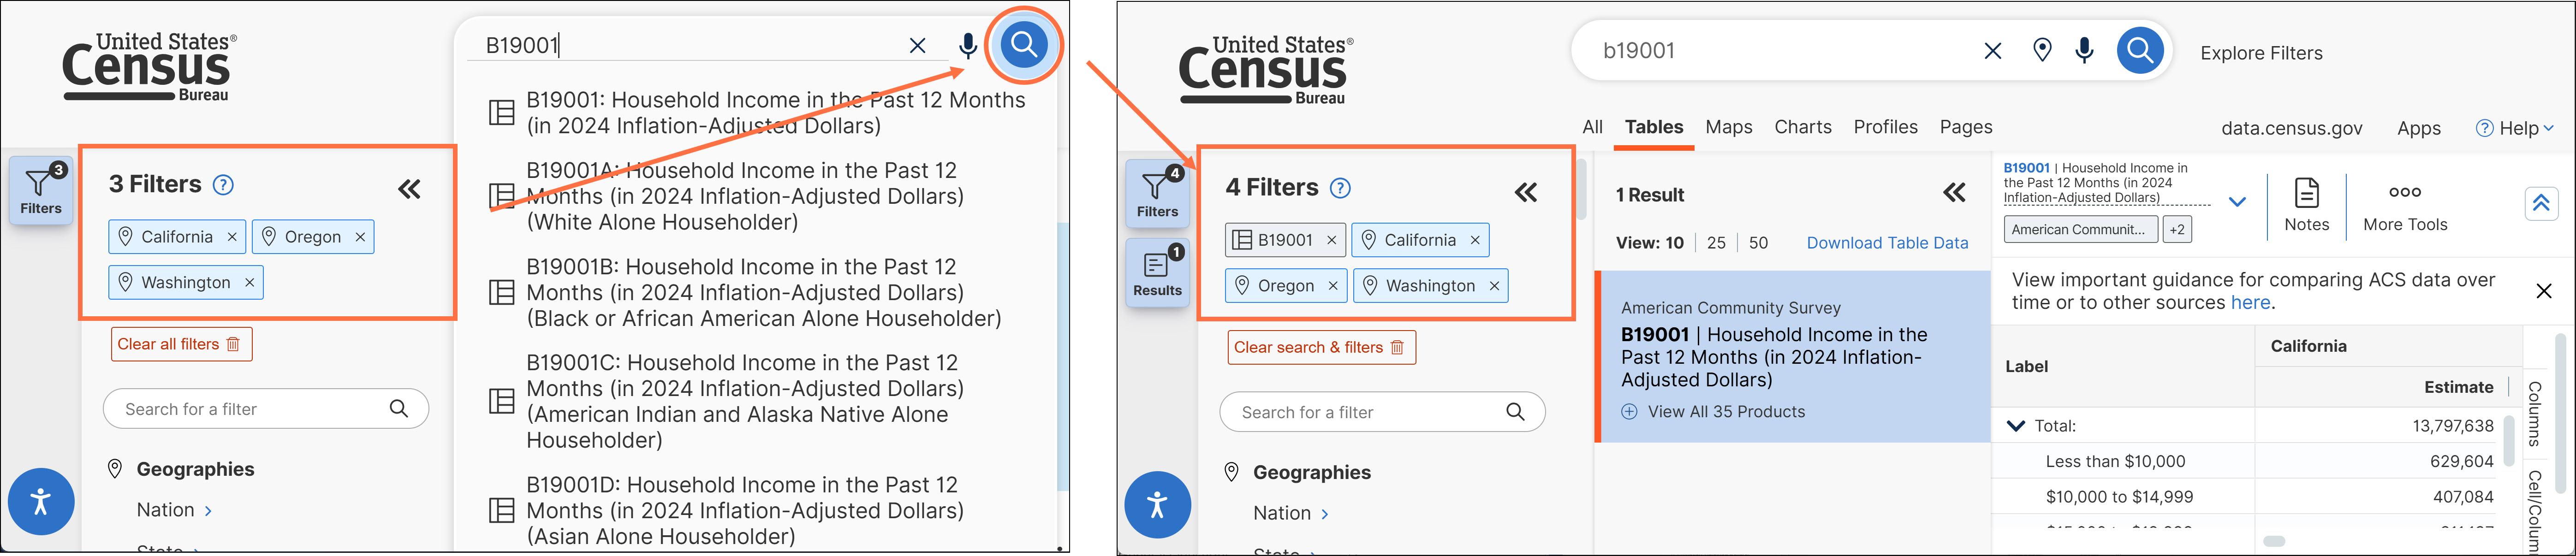Image resolution: width=2576 pixels, height=556 pixels.
Task: Open More Tools menu
Action: click(2404, 204)
